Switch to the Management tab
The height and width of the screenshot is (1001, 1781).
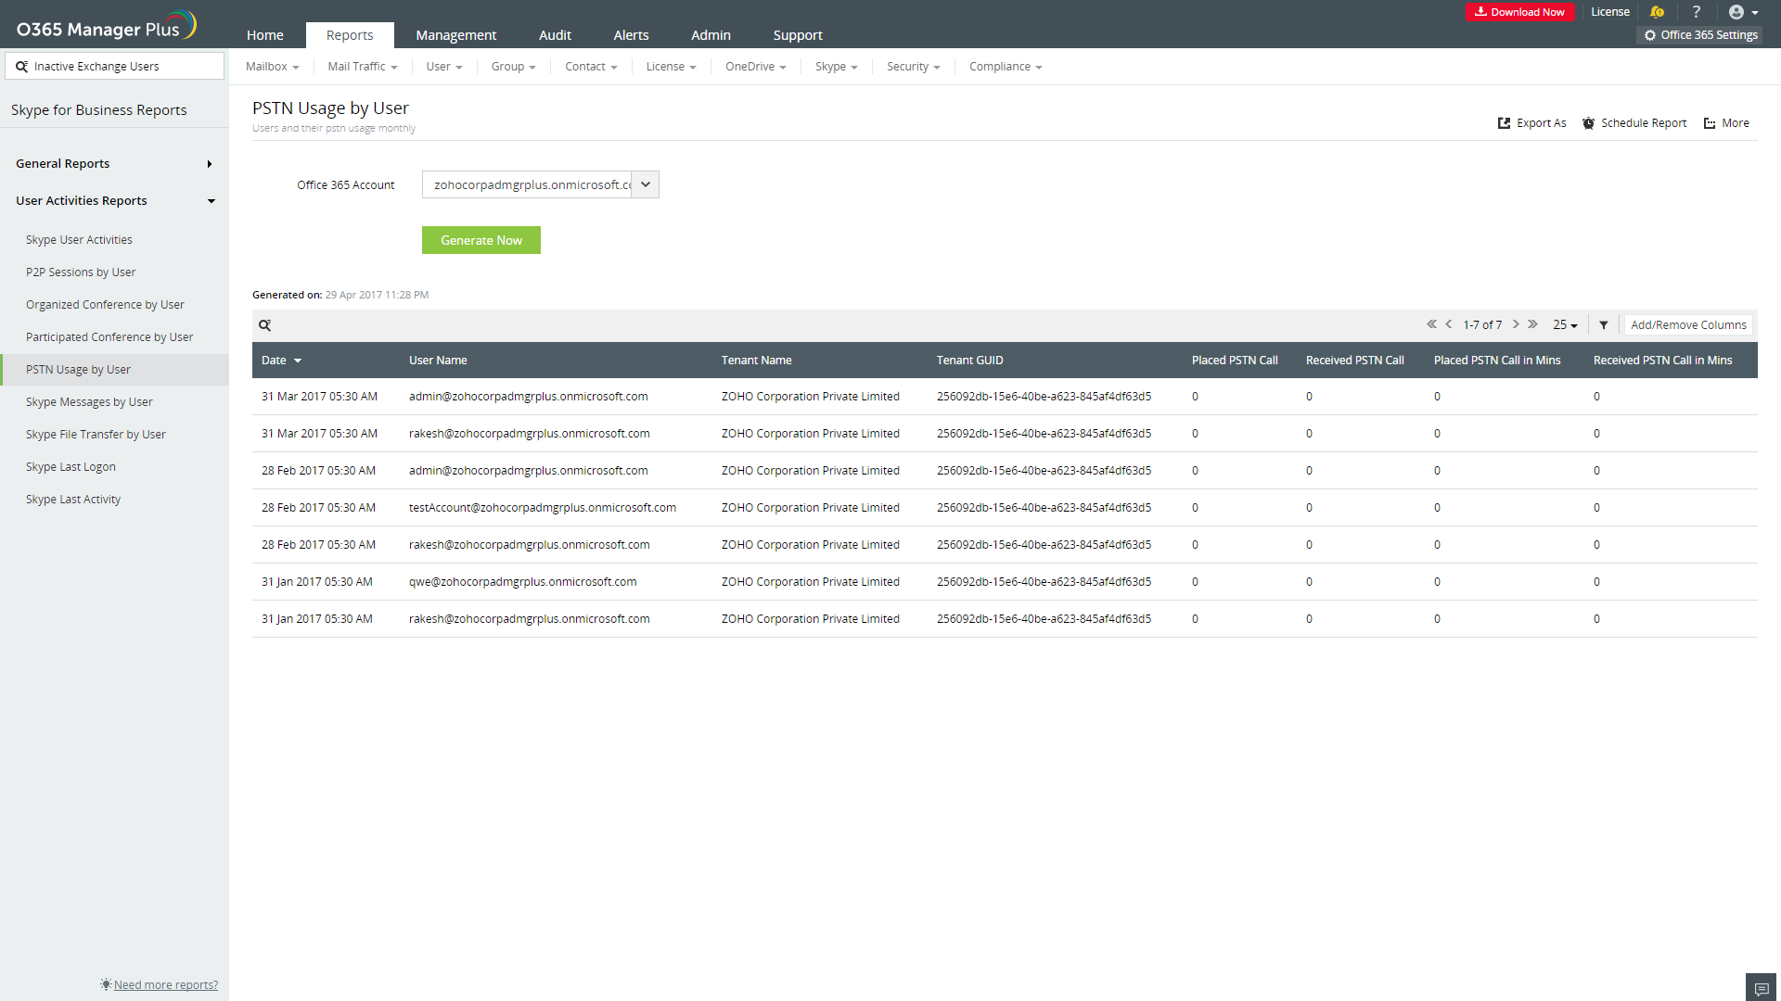tap(455, 35)
